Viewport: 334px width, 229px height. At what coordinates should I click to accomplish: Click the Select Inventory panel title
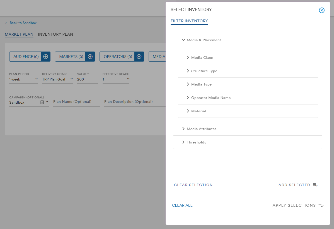191,9
